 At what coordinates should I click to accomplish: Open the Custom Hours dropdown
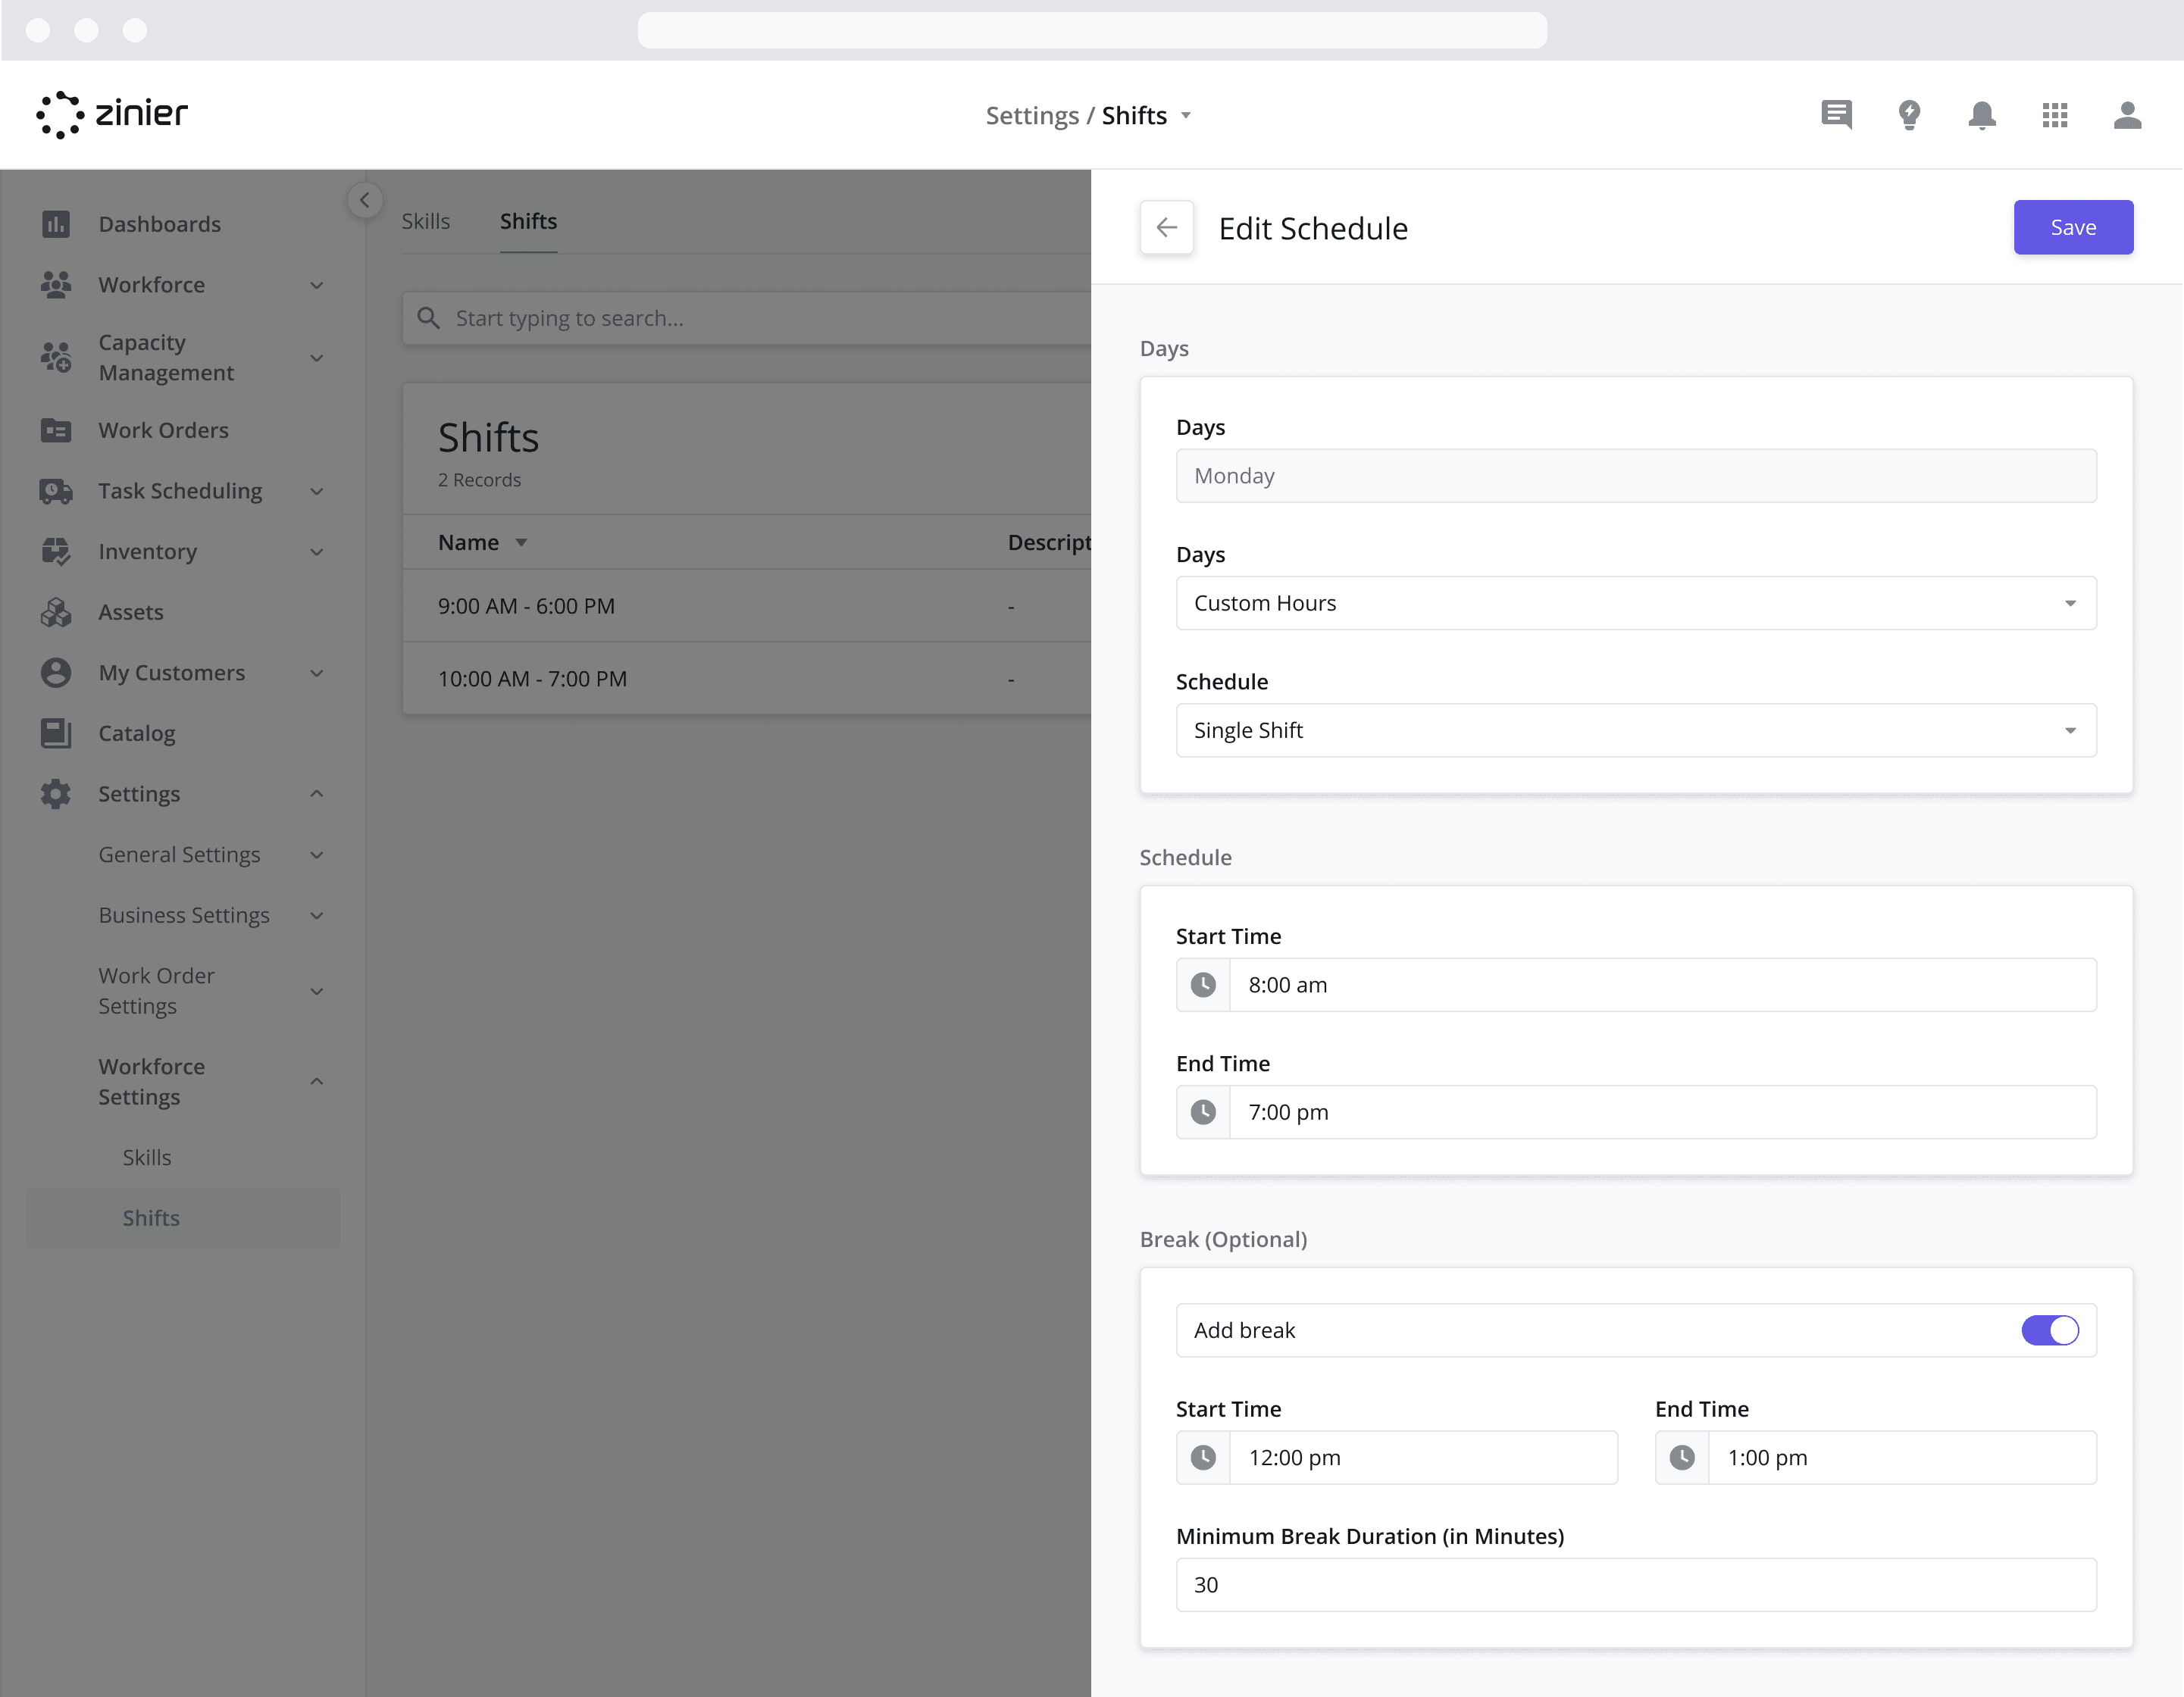1636,603
